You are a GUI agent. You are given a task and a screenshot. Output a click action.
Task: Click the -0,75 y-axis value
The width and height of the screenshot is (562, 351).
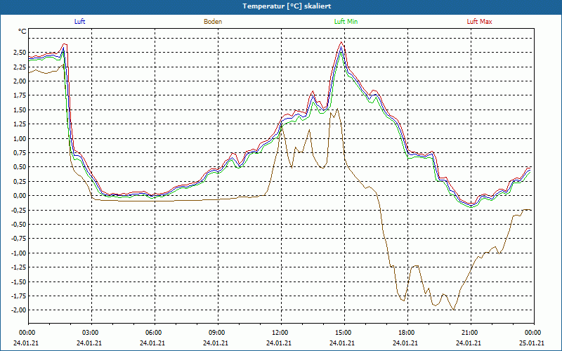[20, 239]
